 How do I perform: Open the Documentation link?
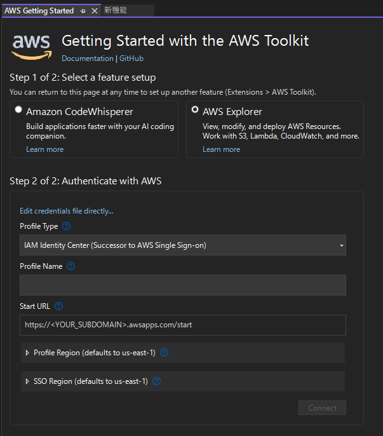(x=88, y=58)
